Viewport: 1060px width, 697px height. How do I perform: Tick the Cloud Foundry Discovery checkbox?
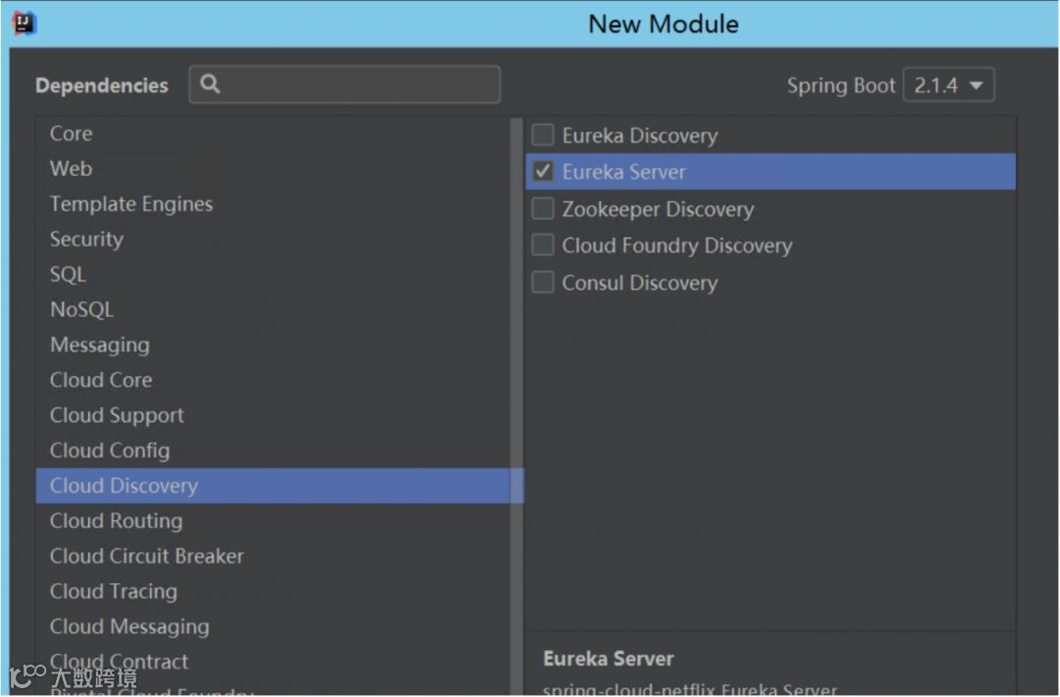point(543,244)
